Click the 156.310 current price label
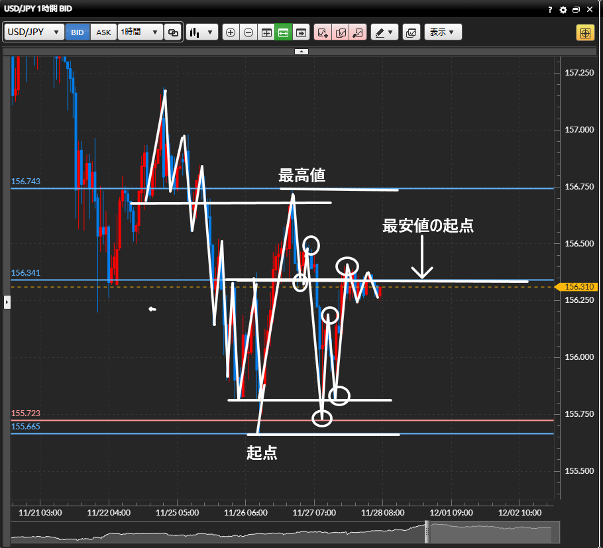This screenshot has height=548, width=603. point(579,287)
